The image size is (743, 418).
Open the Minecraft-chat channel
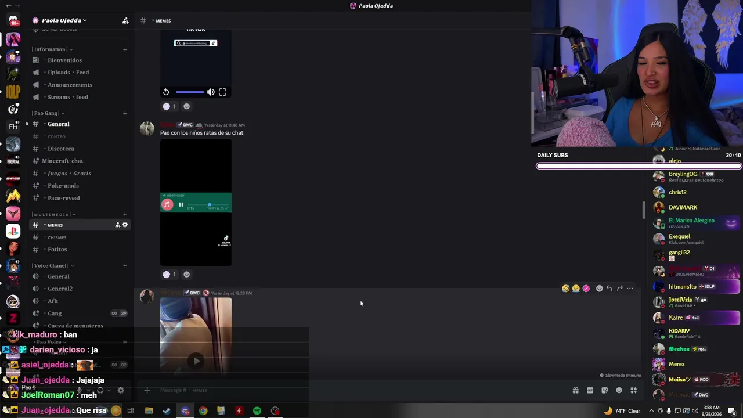pyautogui.click(x=80, y=161)
